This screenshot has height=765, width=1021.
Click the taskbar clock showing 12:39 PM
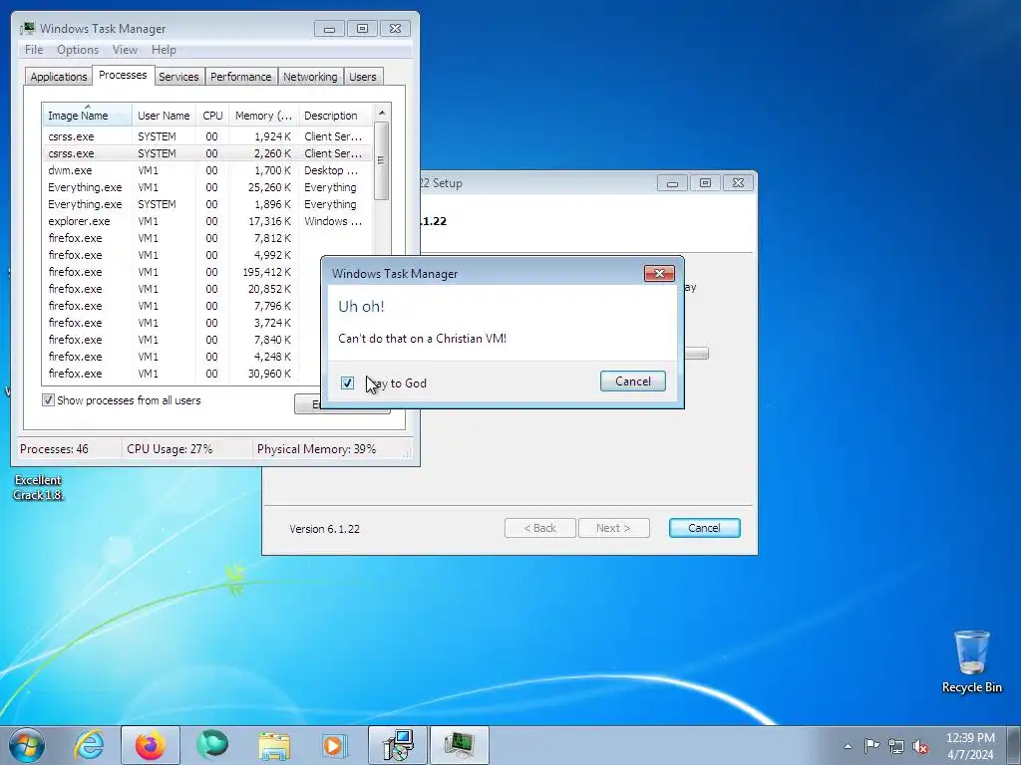click(x=970, y=746)
